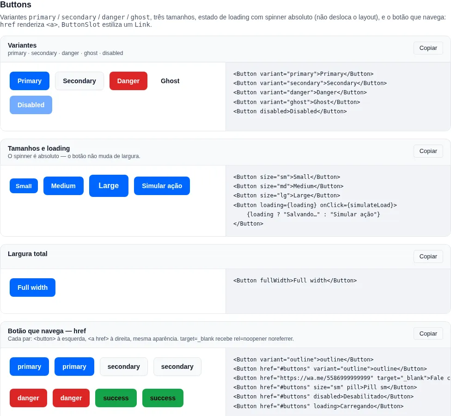Click the variant="ghost" code line
This screenshot has width=451, height=416.
(x=297, y=102)
